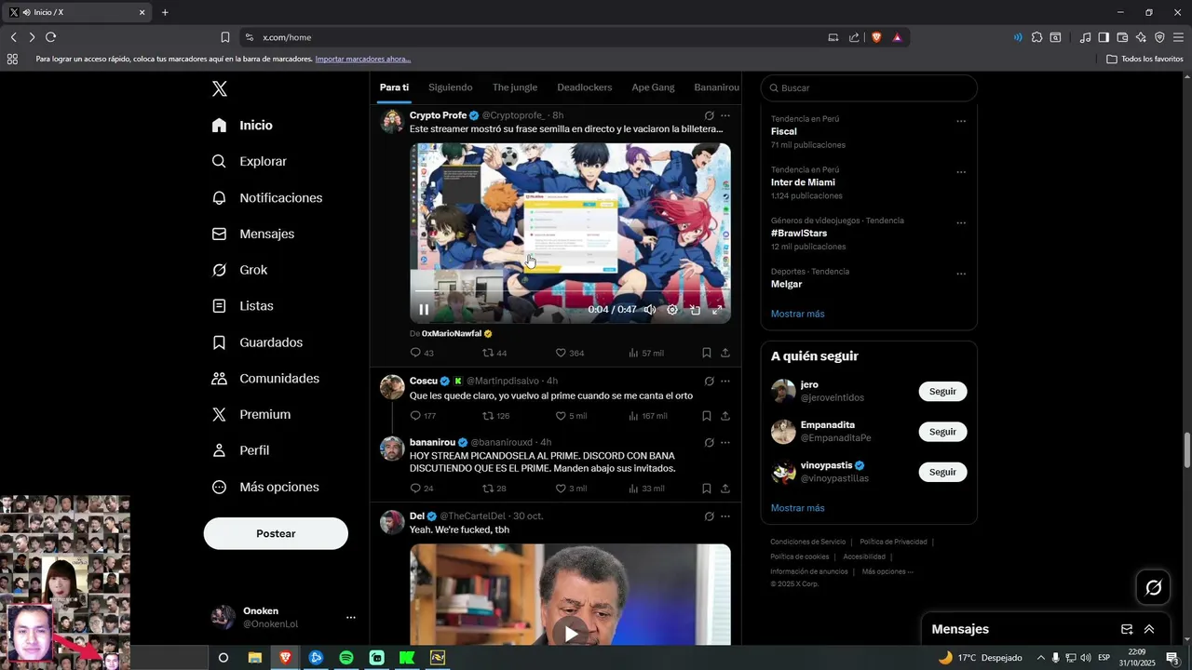Reload the page in browser
1192x670 pixels.
point(50,37)
